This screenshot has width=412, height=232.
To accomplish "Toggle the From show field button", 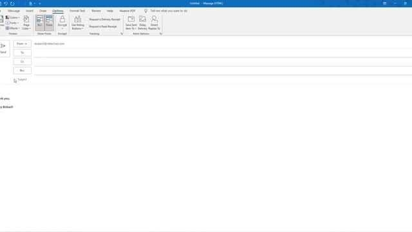I will (49, 23).
